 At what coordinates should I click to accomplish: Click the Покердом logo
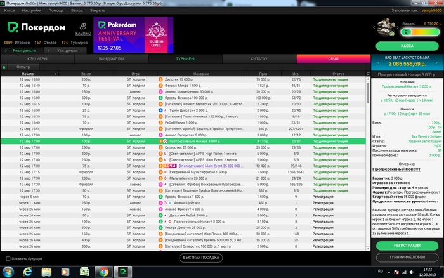click(x=36, y=27)
